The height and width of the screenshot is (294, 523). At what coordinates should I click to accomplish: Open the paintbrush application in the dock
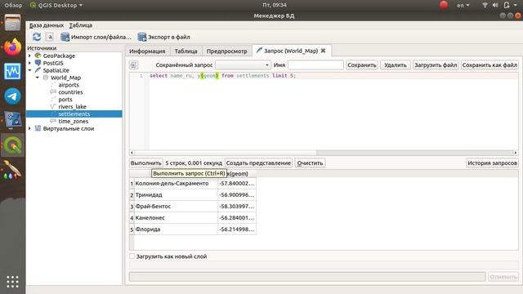[x=12, y=170]
